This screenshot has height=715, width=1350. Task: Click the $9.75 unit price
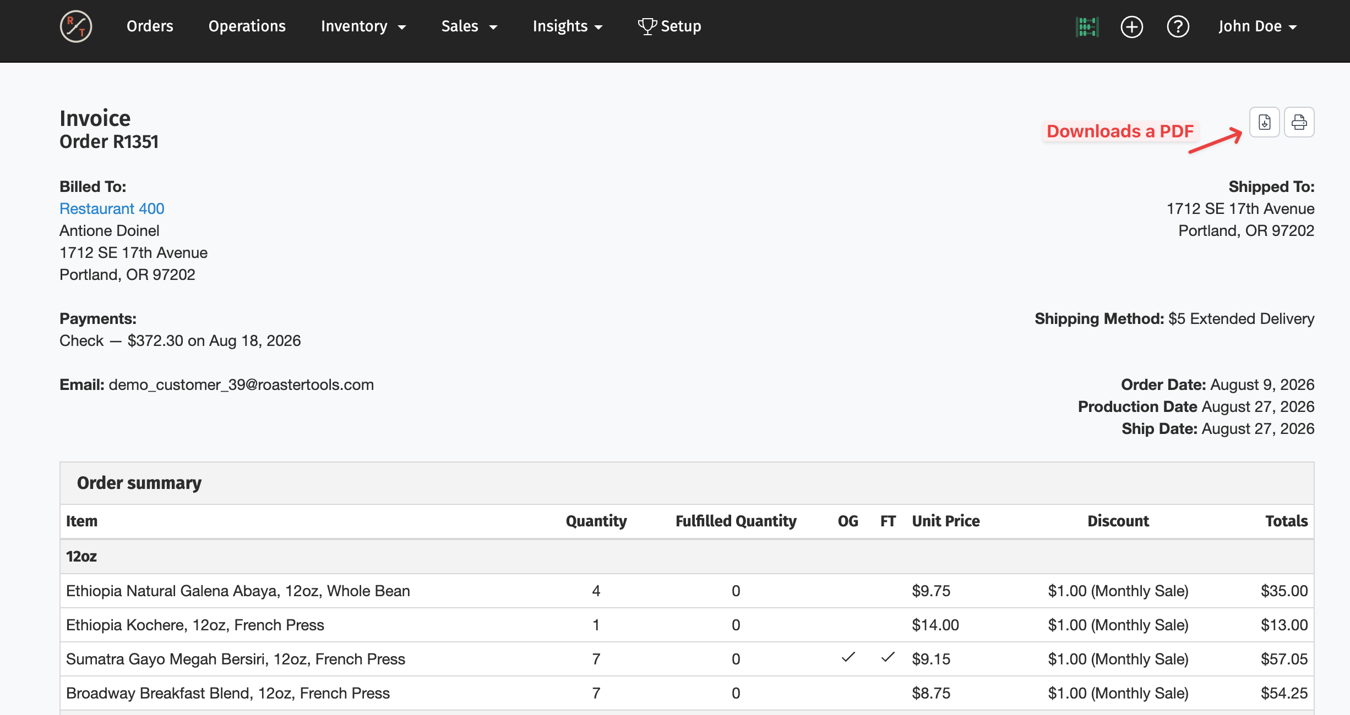point(931,591)
